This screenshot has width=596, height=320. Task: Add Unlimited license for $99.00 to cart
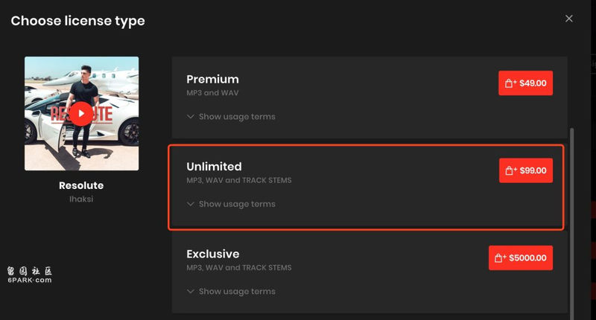[x=526, y=170]
